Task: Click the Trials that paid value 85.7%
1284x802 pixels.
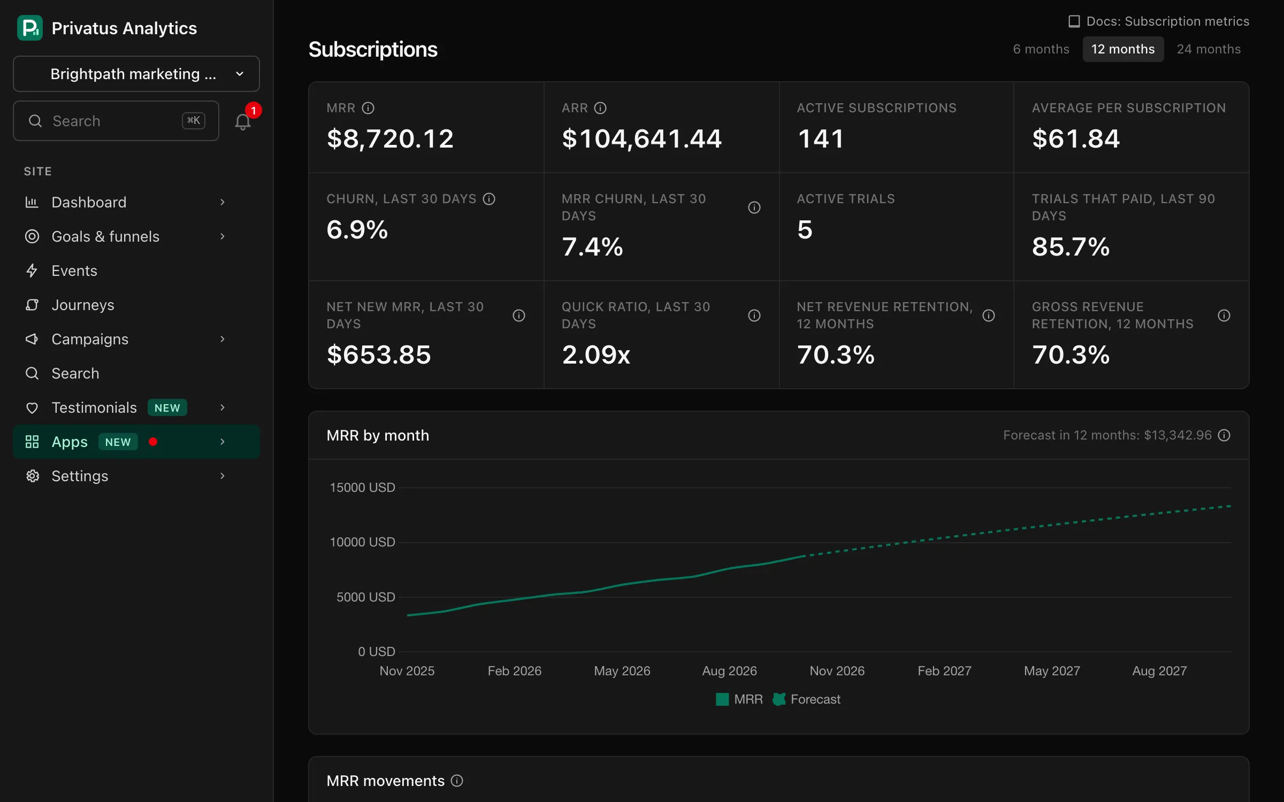Action: [x=1071, y=247]
